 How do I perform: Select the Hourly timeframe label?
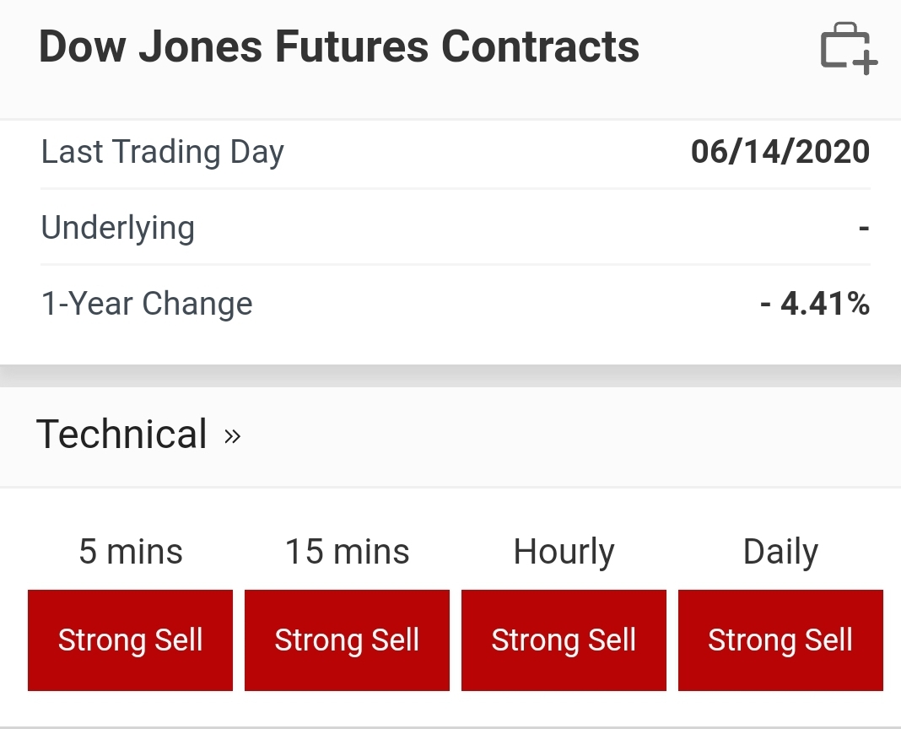(564, 553)
